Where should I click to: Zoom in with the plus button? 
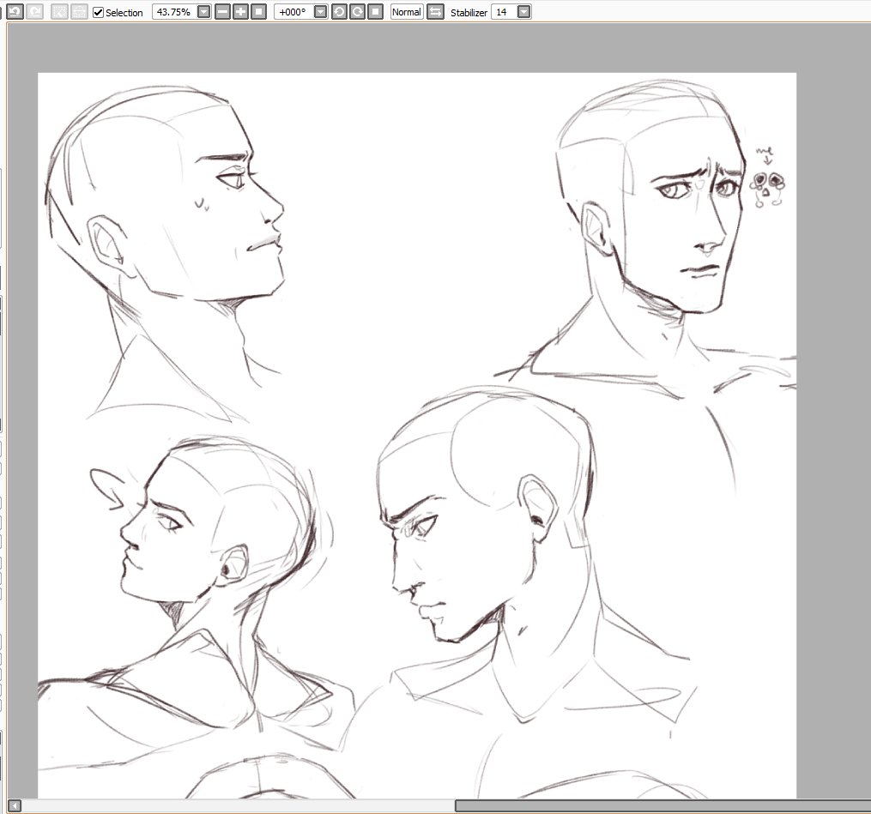(x=240, y=12)
